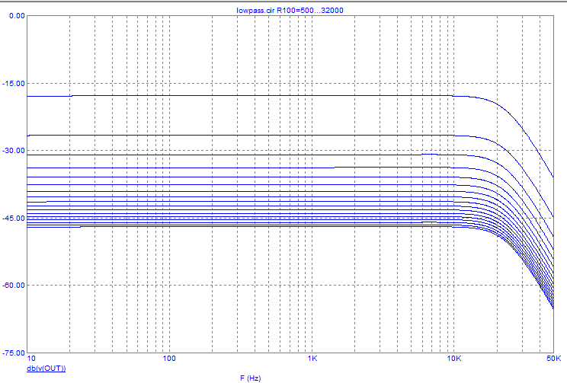Image resolution: width=567 pixels, height=383 pixels.
Task: Select the -45.00 y-axis tick label
Action: point(14,218)
